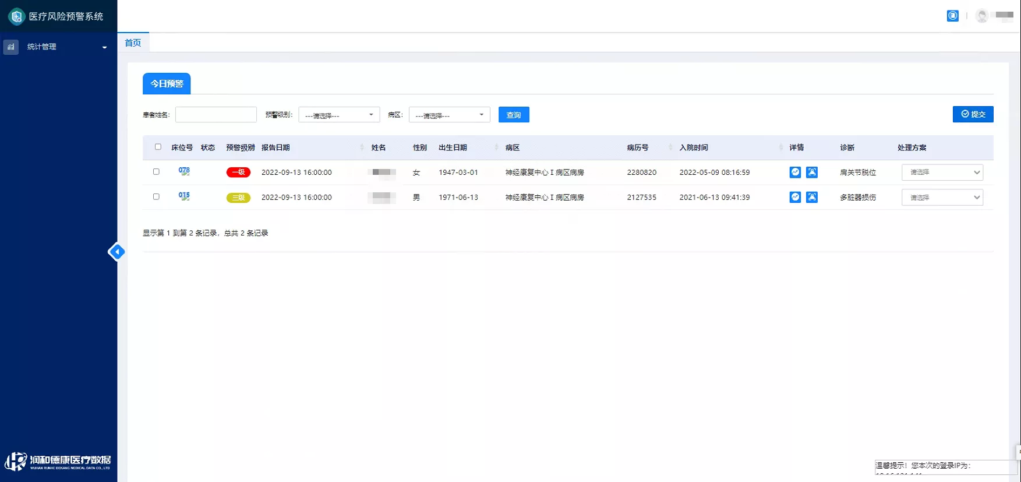This screenshot has width=1021, height=482.
Task: Open the 预警级别 dropdown filter
Action: pyautogui.click(x=339, y=115)
